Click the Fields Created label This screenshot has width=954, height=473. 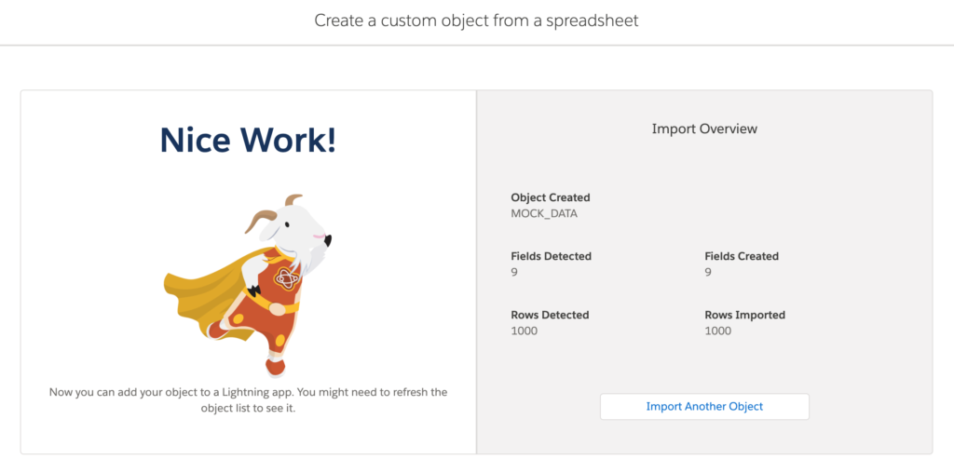click(742, 256)
